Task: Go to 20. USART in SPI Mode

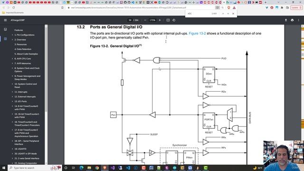Action: [25, 153]
